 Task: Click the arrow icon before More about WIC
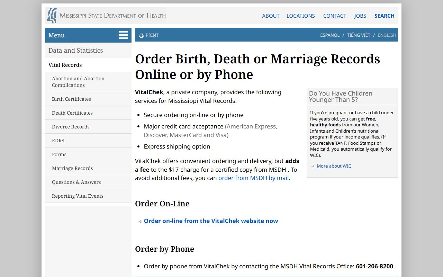tap(313, 166)
